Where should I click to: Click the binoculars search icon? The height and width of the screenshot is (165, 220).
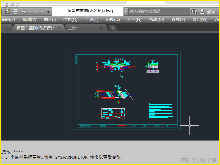pos(194,12)
